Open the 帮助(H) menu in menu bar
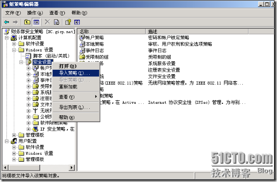The height and width of the screenshot is (182, 277). [79, 13]
